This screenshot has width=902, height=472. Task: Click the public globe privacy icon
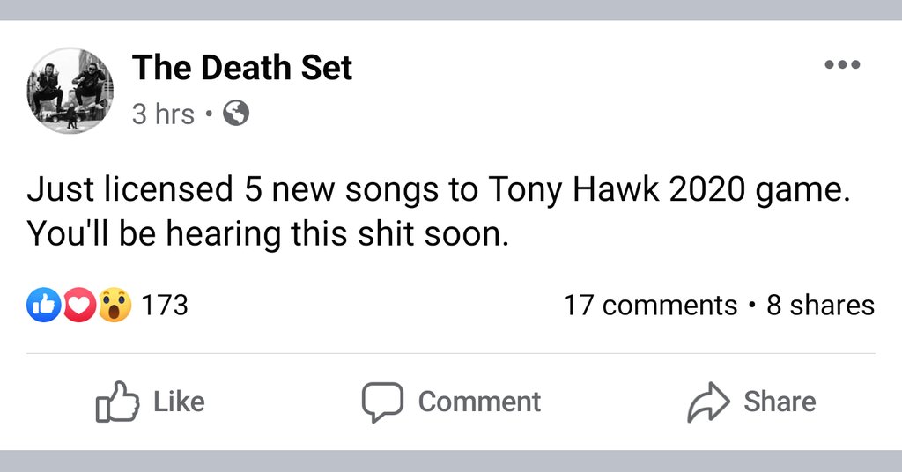click(x=236, y=114)
